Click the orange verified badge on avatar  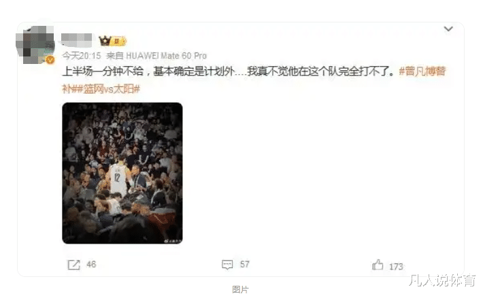[50, 60]
